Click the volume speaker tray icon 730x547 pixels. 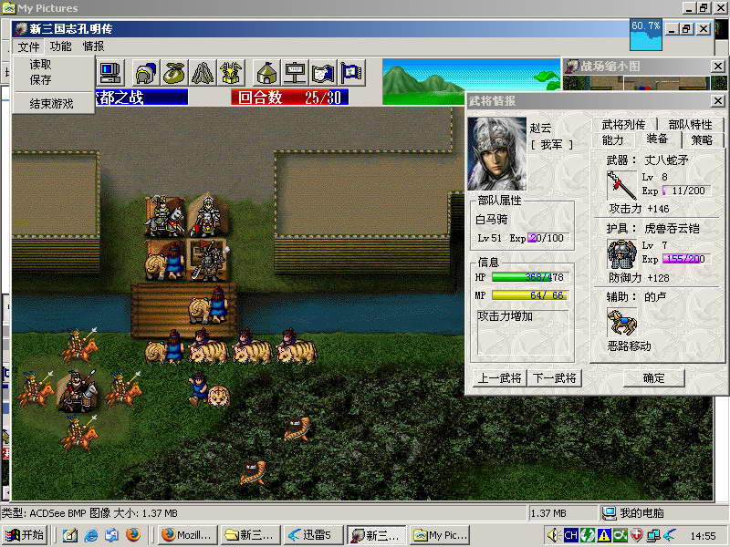click(553, 535)
